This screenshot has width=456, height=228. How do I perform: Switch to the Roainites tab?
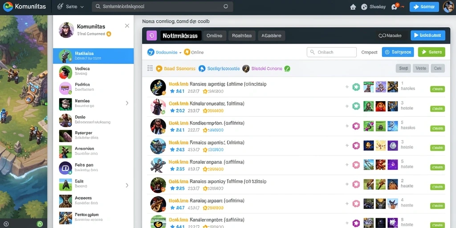click(242, 36)
